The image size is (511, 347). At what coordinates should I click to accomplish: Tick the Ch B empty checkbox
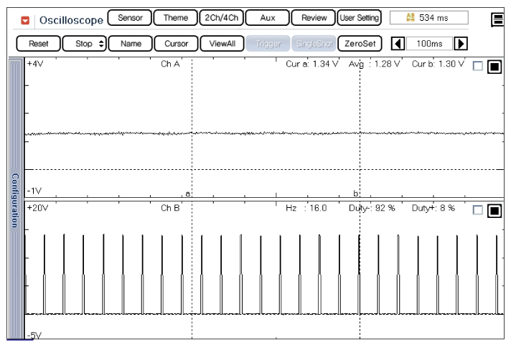click(x=478, y=211)
